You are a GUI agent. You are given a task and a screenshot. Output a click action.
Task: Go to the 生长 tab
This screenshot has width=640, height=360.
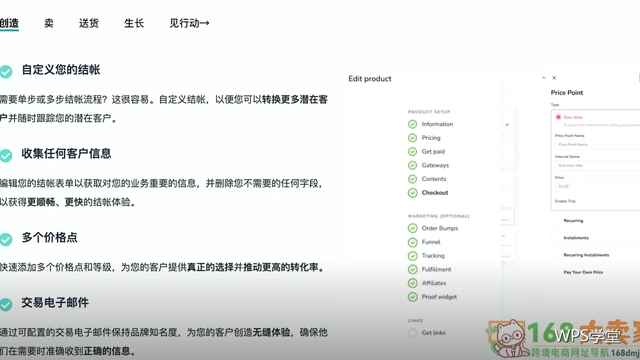coord(134,23)
